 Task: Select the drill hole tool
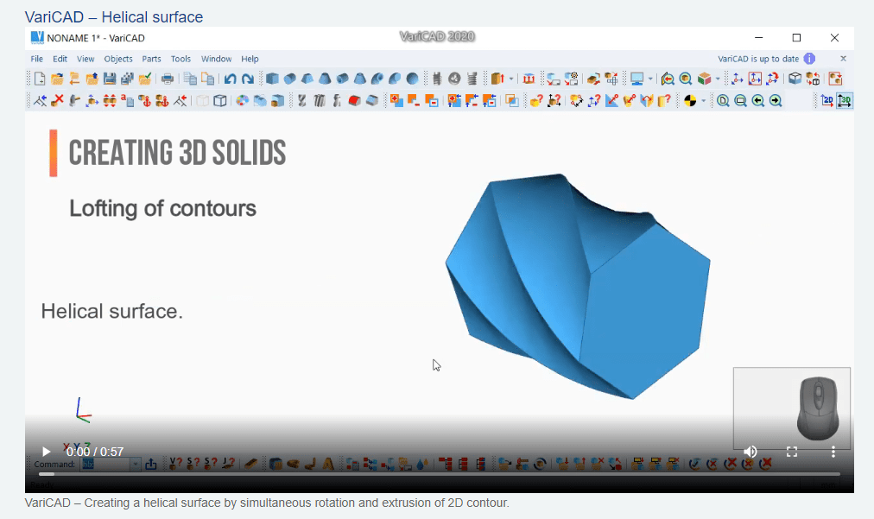coord(301,101)
